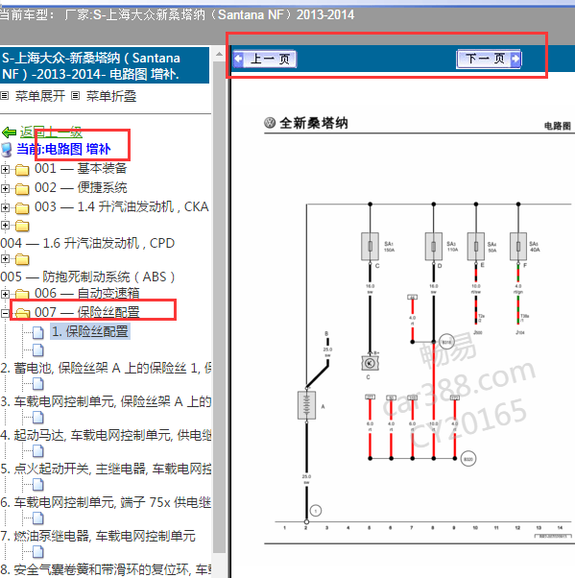Screen dimensions: 575x578
Task: Select 002 — 便捷系统 tree item
Action: 81,187
